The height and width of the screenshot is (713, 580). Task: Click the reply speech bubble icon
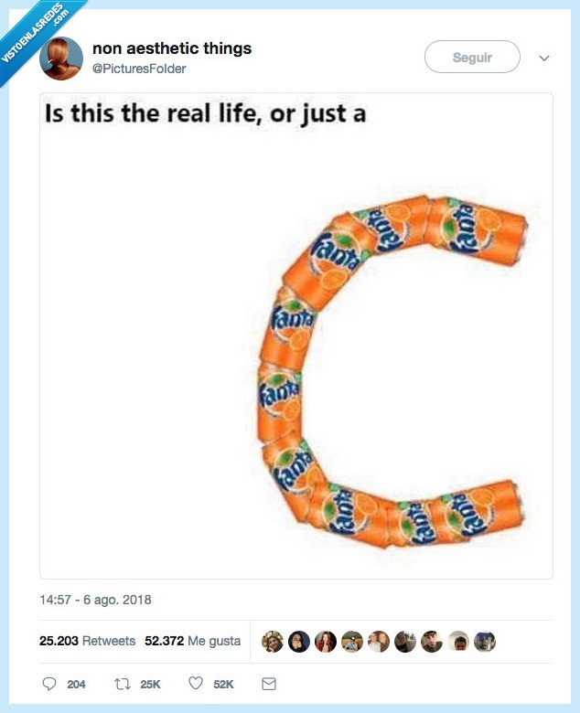49,684
